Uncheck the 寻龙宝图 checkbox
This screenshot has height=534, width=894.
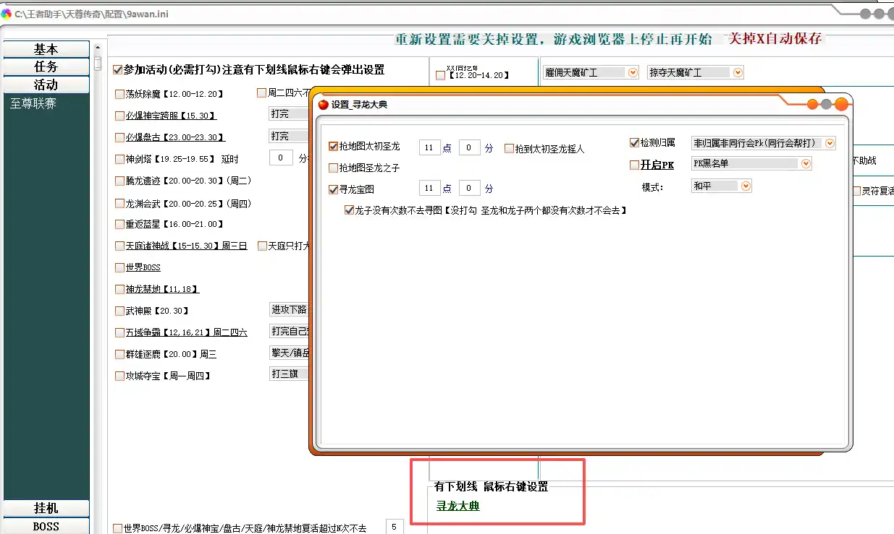(x=333, y=189)
